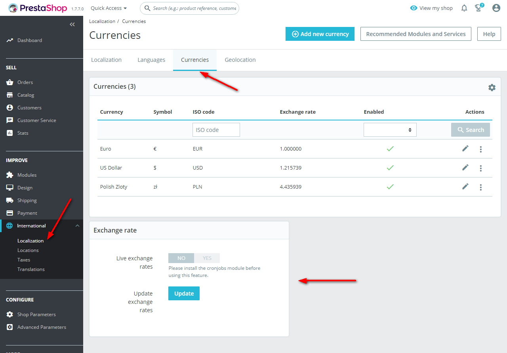Edit the Euro currency with pencil icon
This screenshot has height=353, width=507.
[x=465, y=148]
